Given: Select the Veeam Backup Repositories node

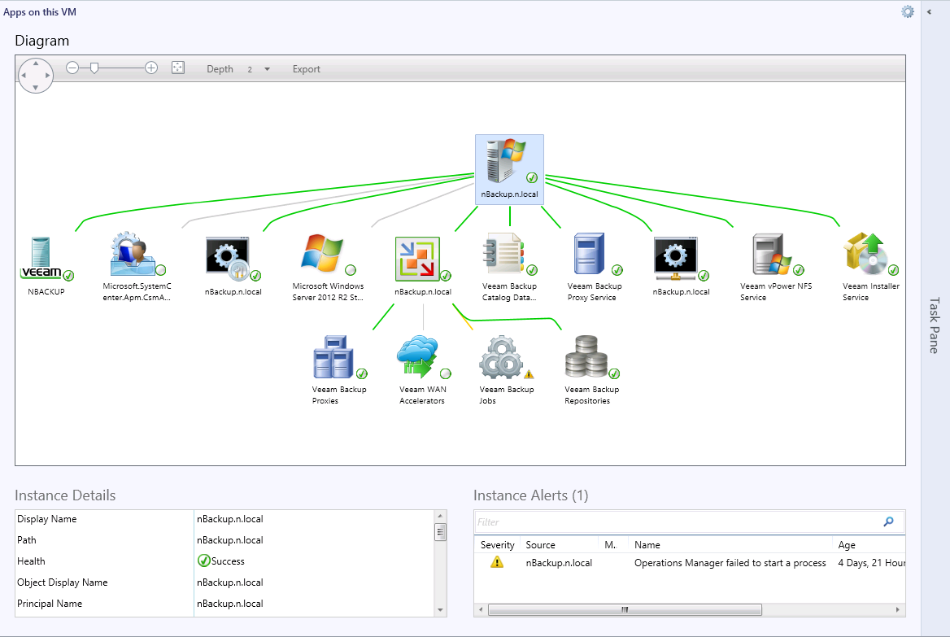Looking at the screenshot, I should tap(592, 369).
